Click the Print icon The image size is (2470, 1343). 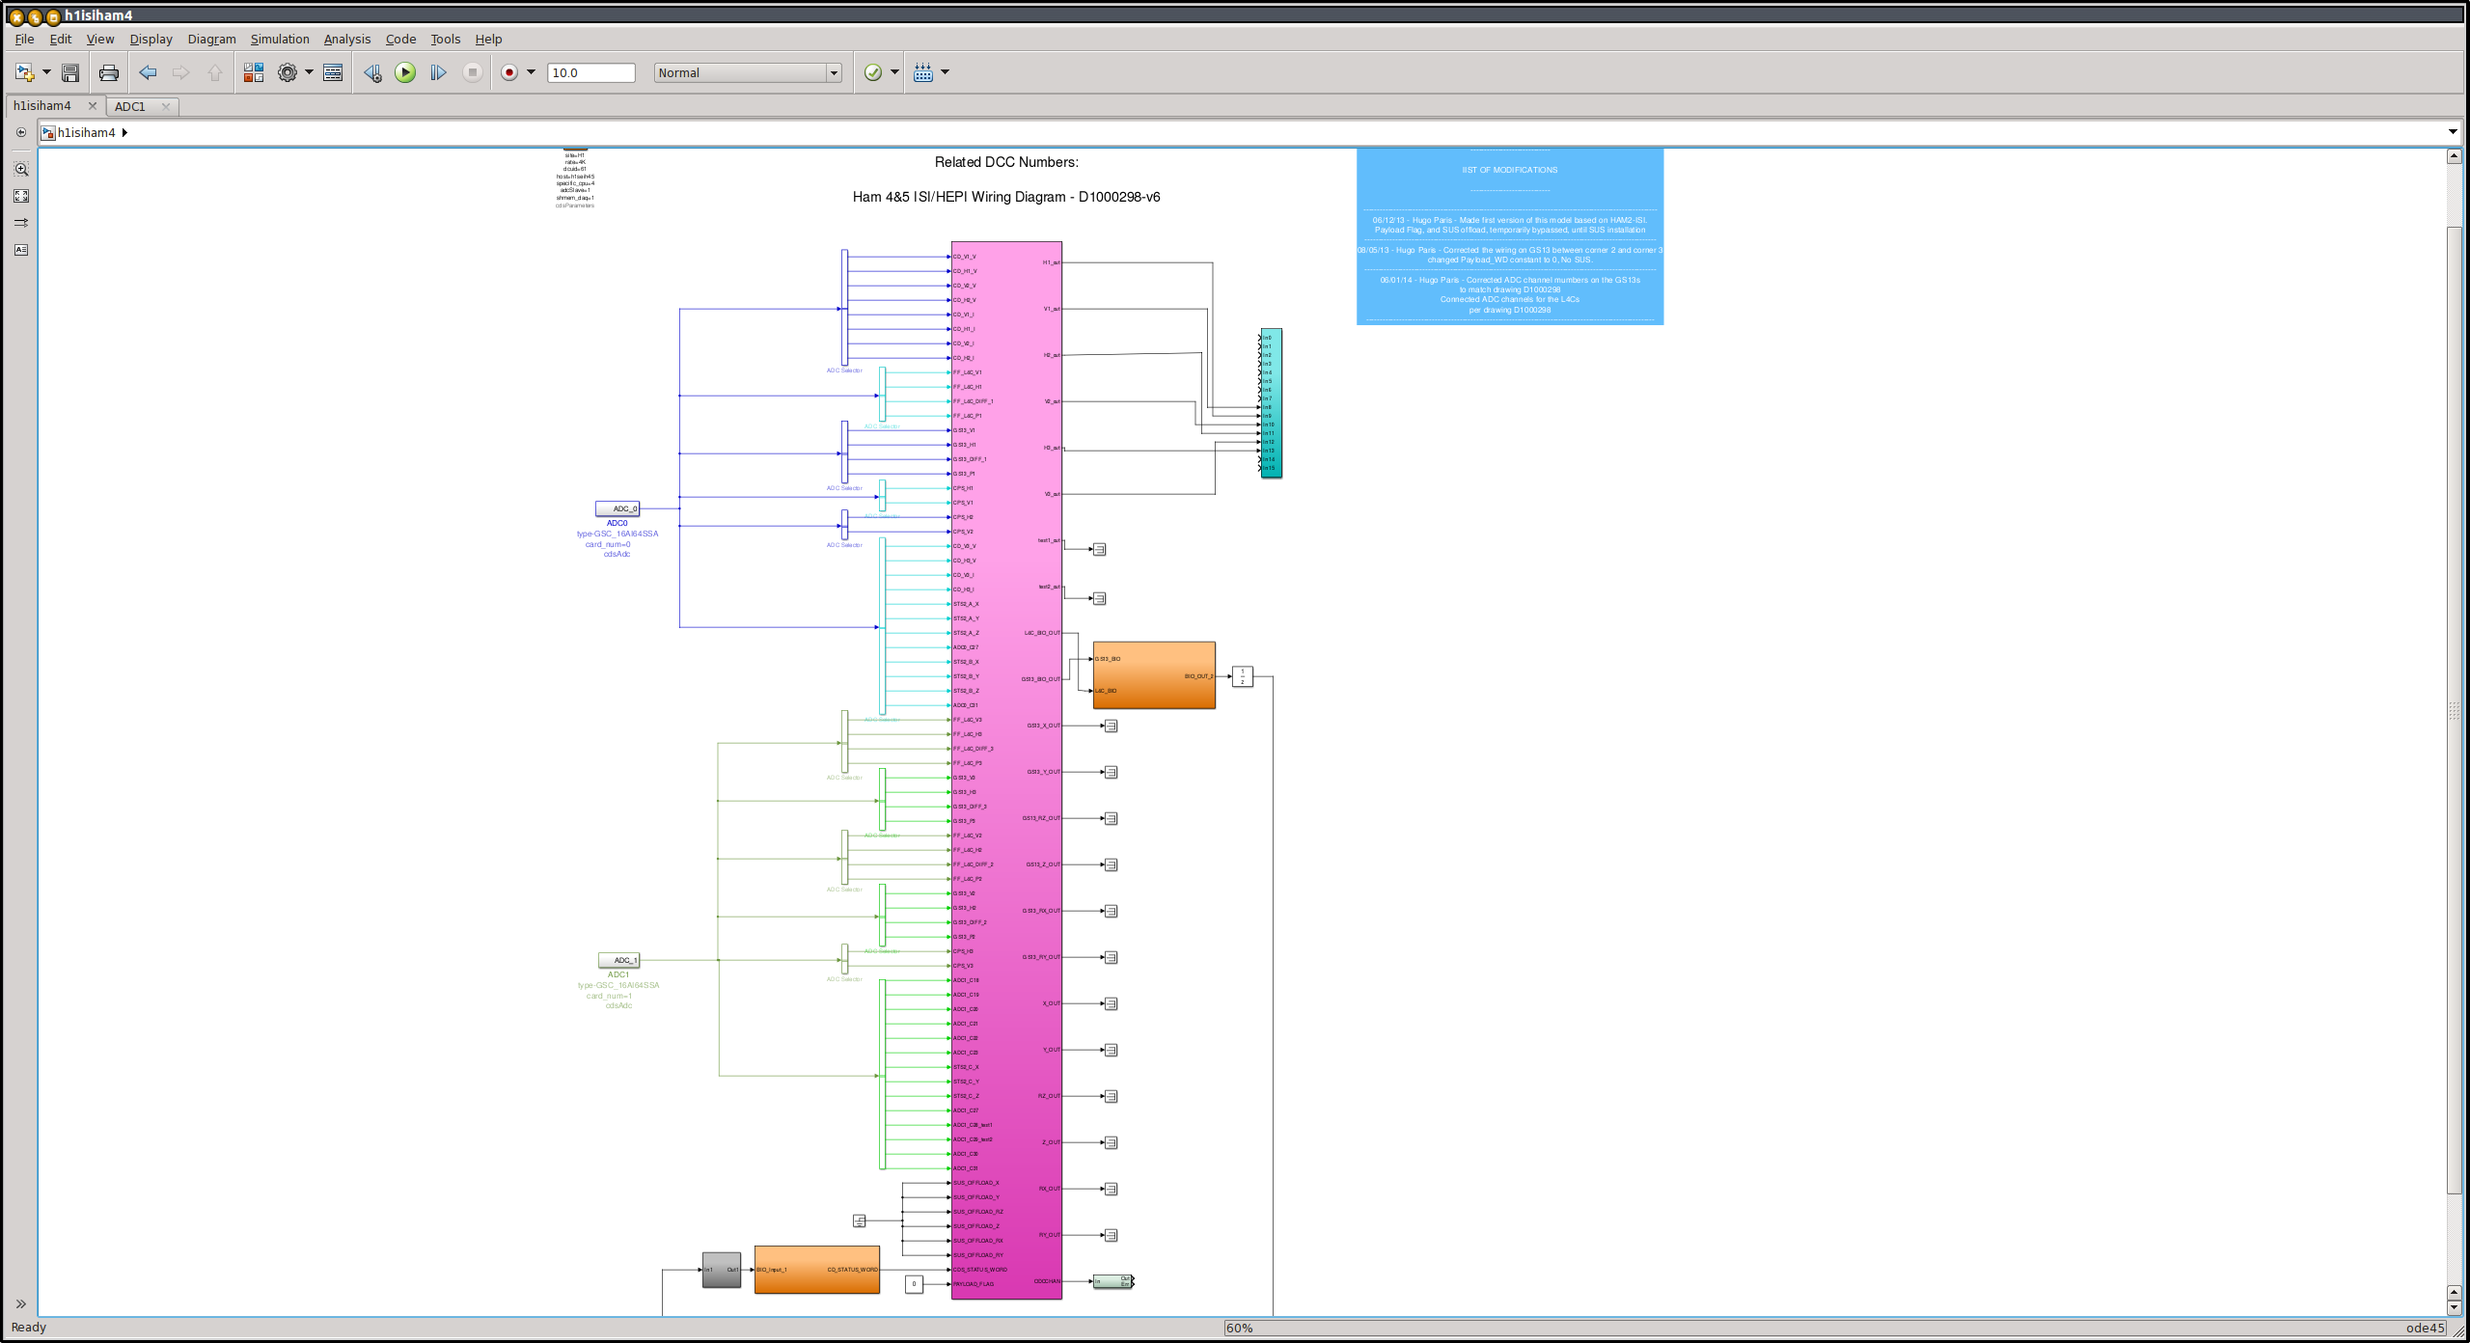[109, 72]
